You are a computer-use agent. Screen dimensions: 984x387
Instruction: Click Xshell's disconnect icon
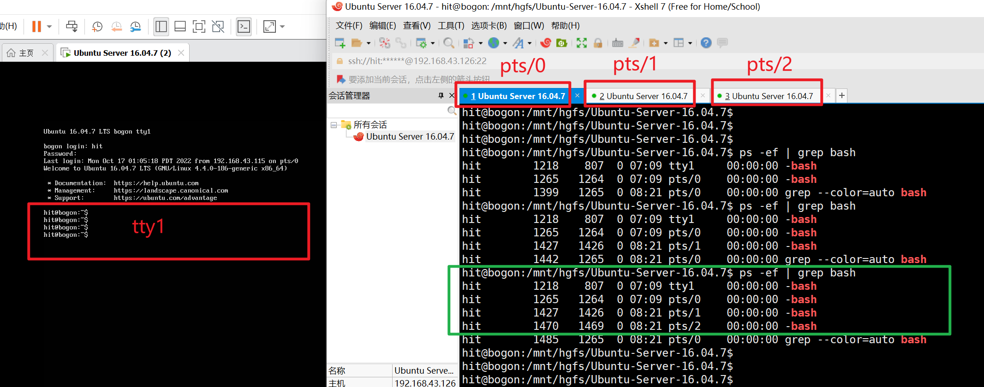tap(385, 43)
